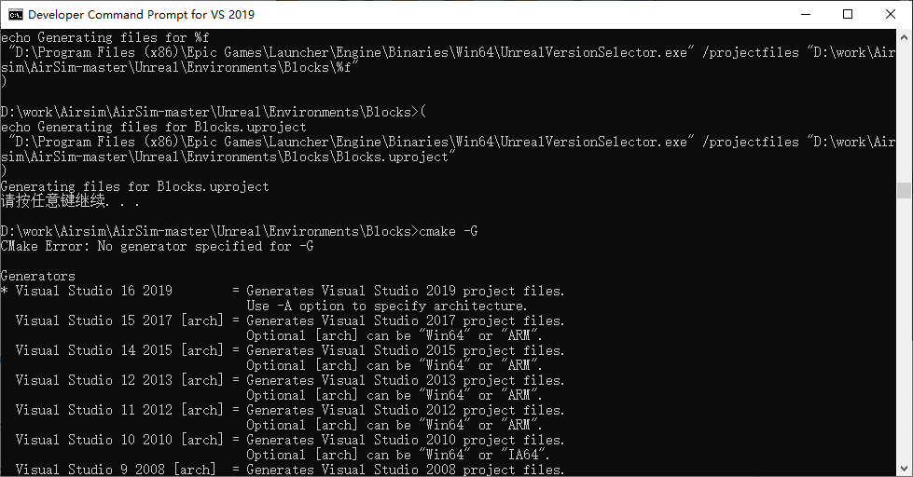Close the Developer Command Prompt window

tap(891, 15)
